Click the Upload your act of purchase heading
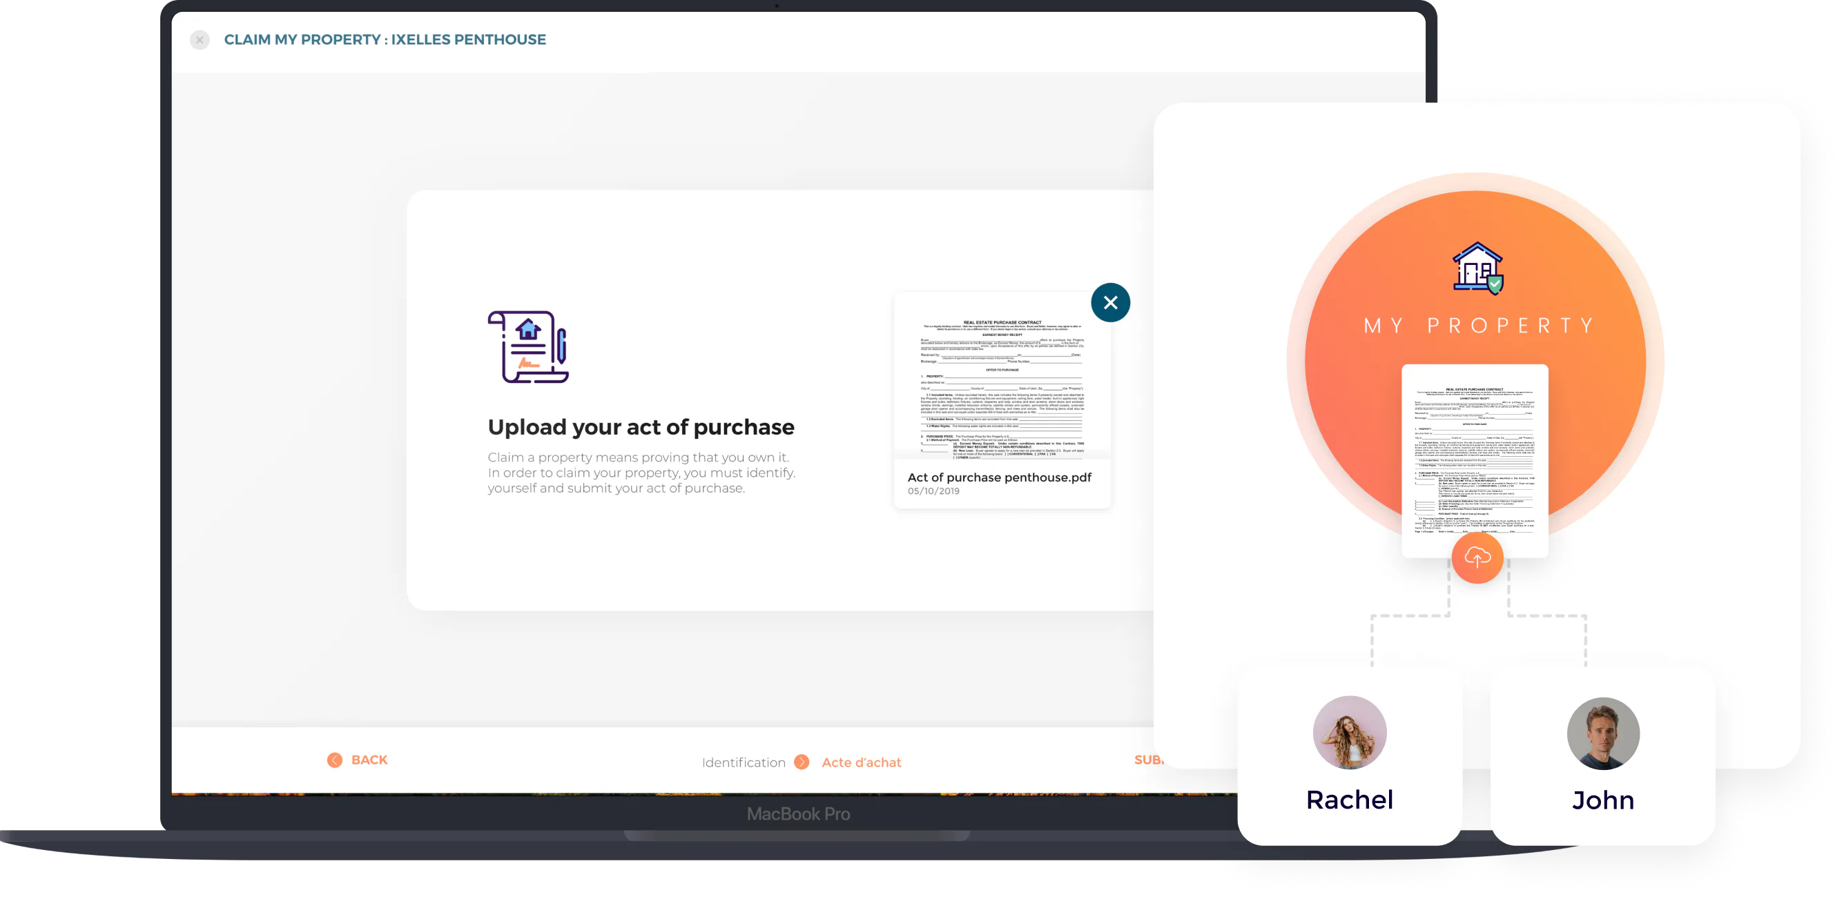This screenshot has height=899, width=1844. coord(641,427)
